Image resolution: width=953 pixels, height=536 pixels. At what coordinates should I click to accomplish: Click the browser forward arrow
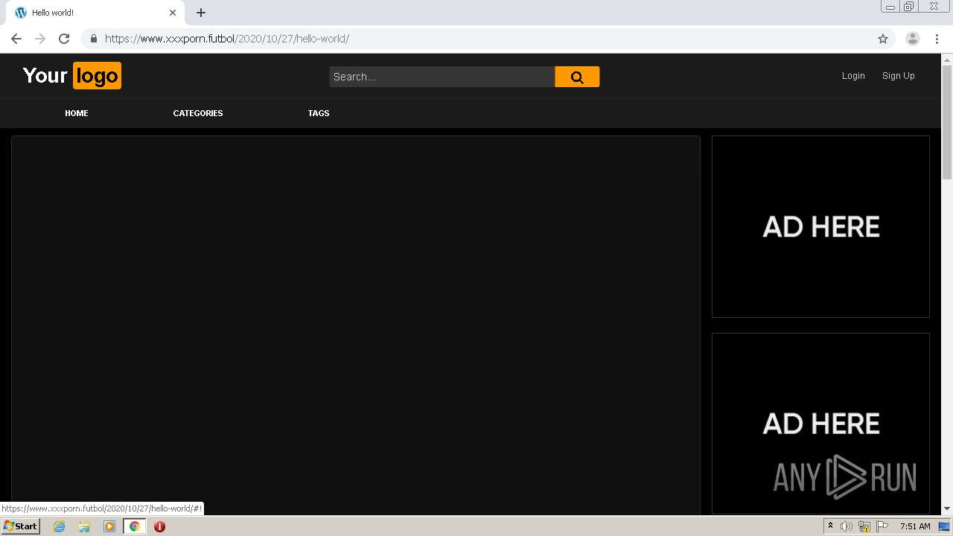[40, 39]
